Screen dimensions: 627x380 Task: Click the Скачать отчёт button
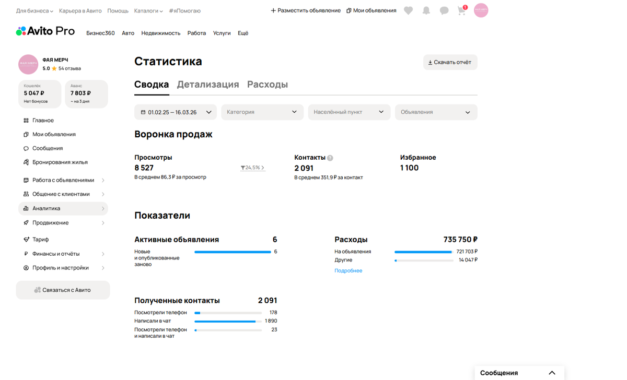[x=450, y=62]
